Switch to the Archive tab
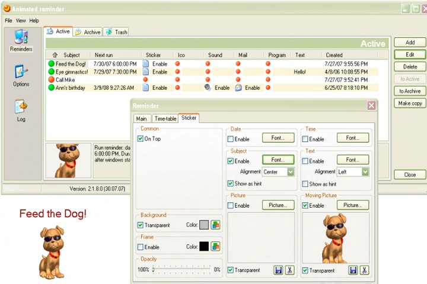The width and height of the screenshot is (427, 284). (x=88, y=32)
